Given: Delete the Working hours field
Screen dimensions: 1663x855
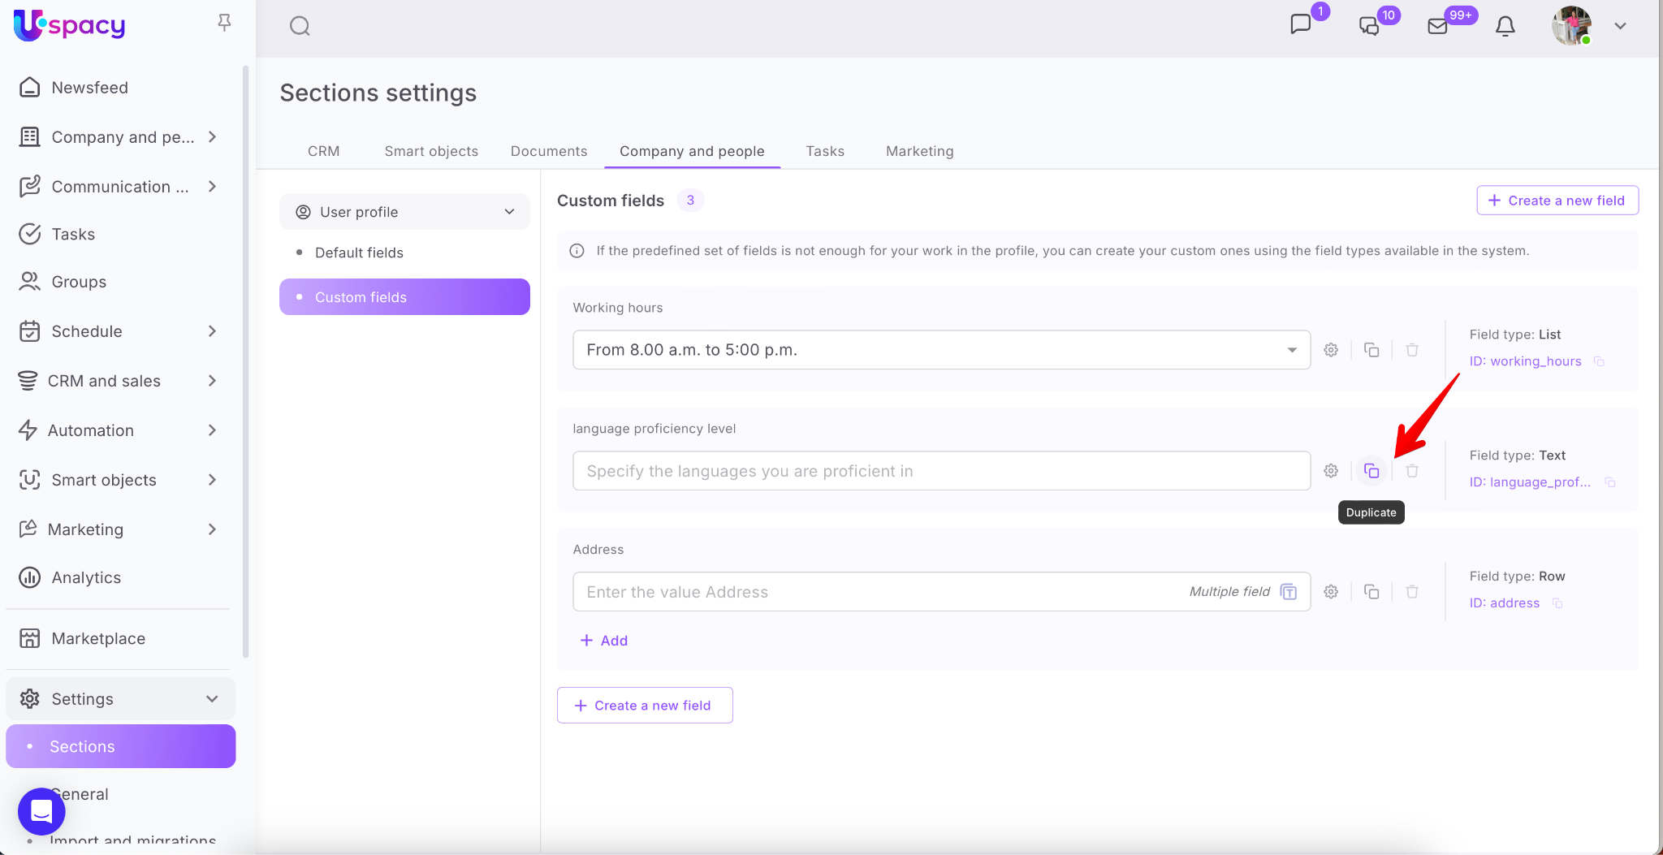Looking at the screenshot, I should (x=1412, y=350).
